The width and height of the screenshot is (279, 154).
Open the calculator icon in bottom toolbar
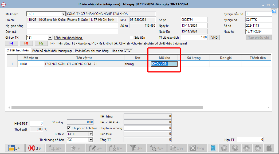click(213, 148)
